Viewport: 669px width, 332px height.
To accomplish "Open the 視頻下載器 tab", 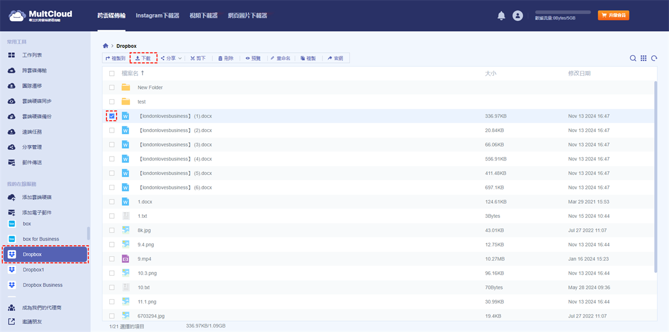I will point(203,16).
